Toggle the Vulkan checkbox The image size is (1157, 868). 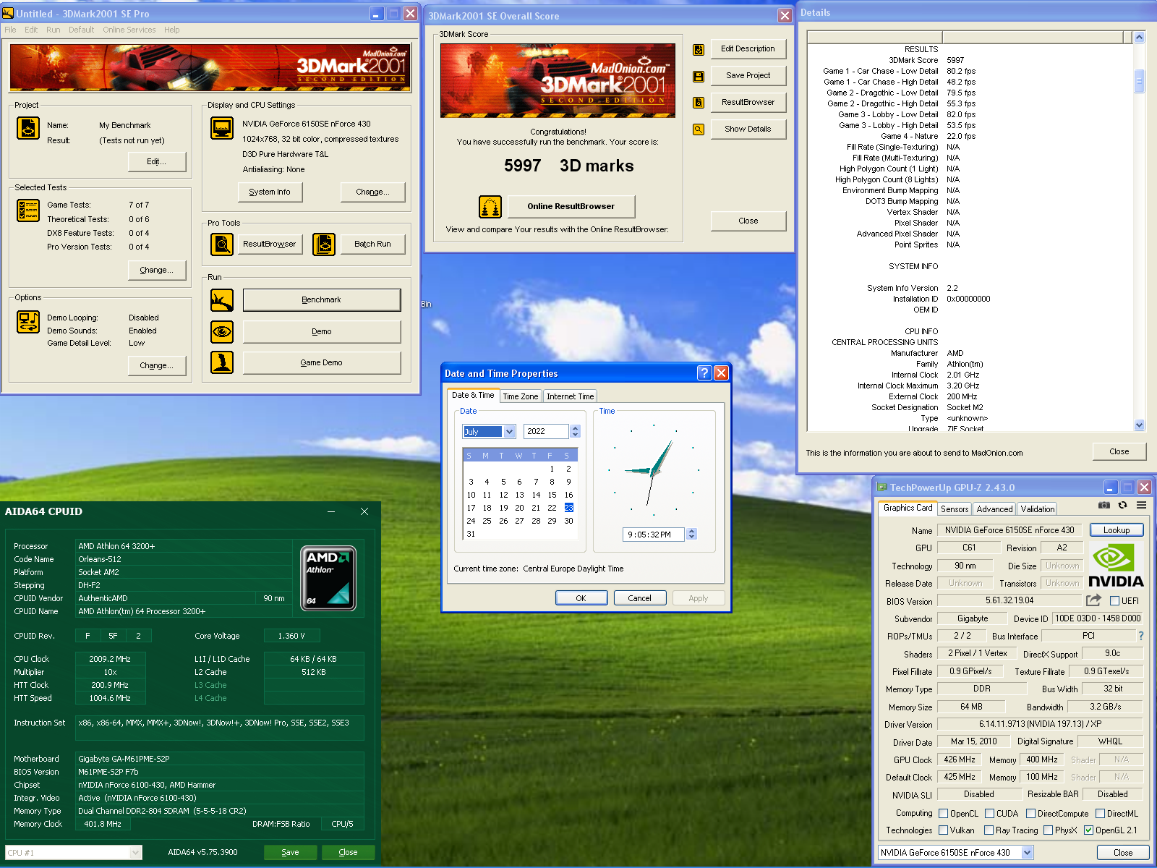(944, 830)
